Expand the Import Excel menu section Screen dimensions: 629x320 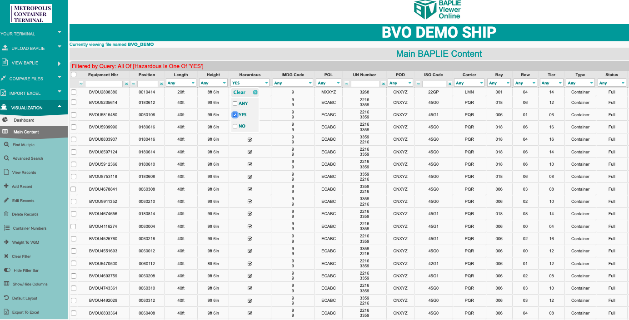pyautogui.click(x=60, y=92)
